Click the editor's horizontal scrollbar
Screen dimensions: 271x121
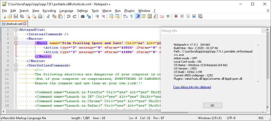tap(79, 111)
